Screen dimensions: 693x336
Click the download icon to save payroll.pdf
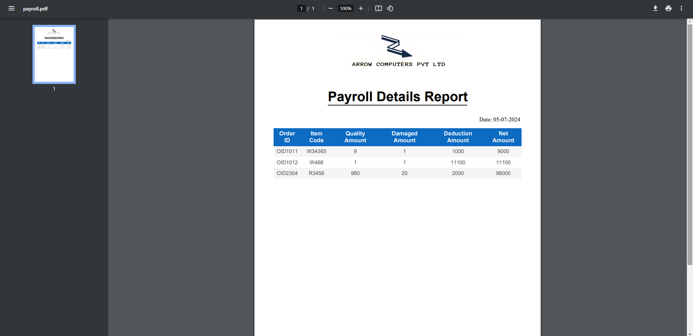pyautogui.click(x=655, y=8)
